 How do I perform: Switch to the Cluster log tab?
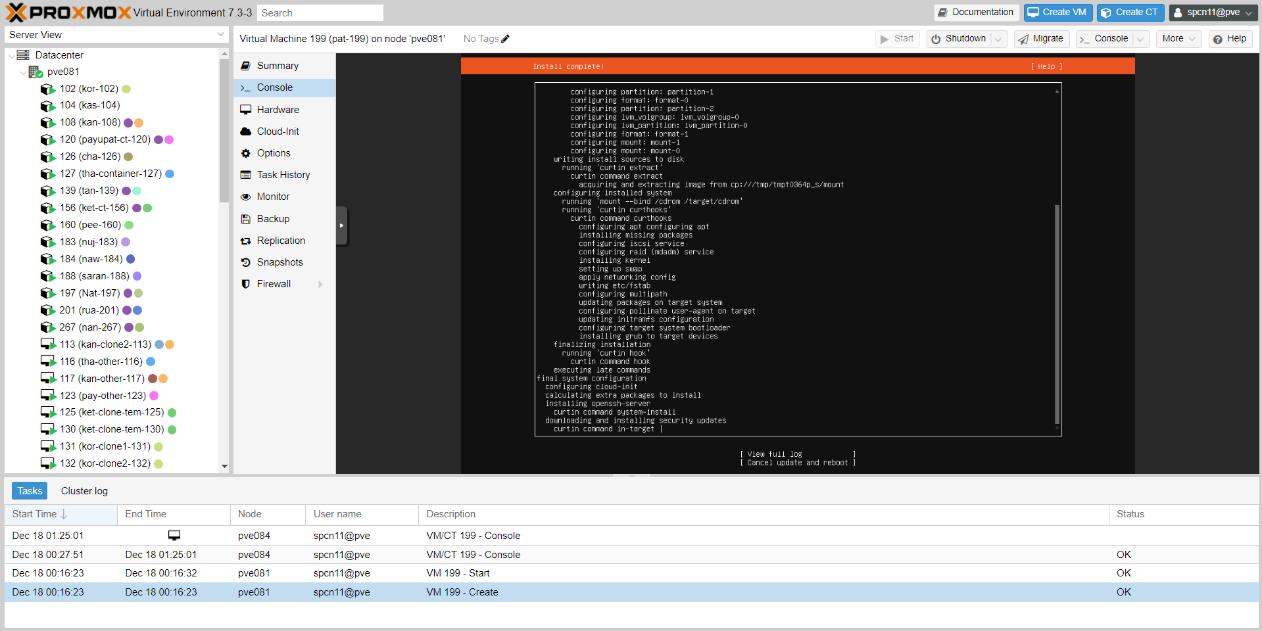84,490
